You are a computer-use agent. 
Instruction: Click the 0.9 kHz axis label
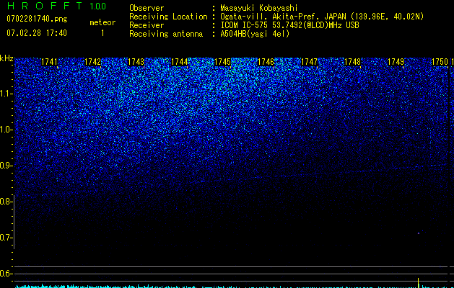(x=6, y=166)
